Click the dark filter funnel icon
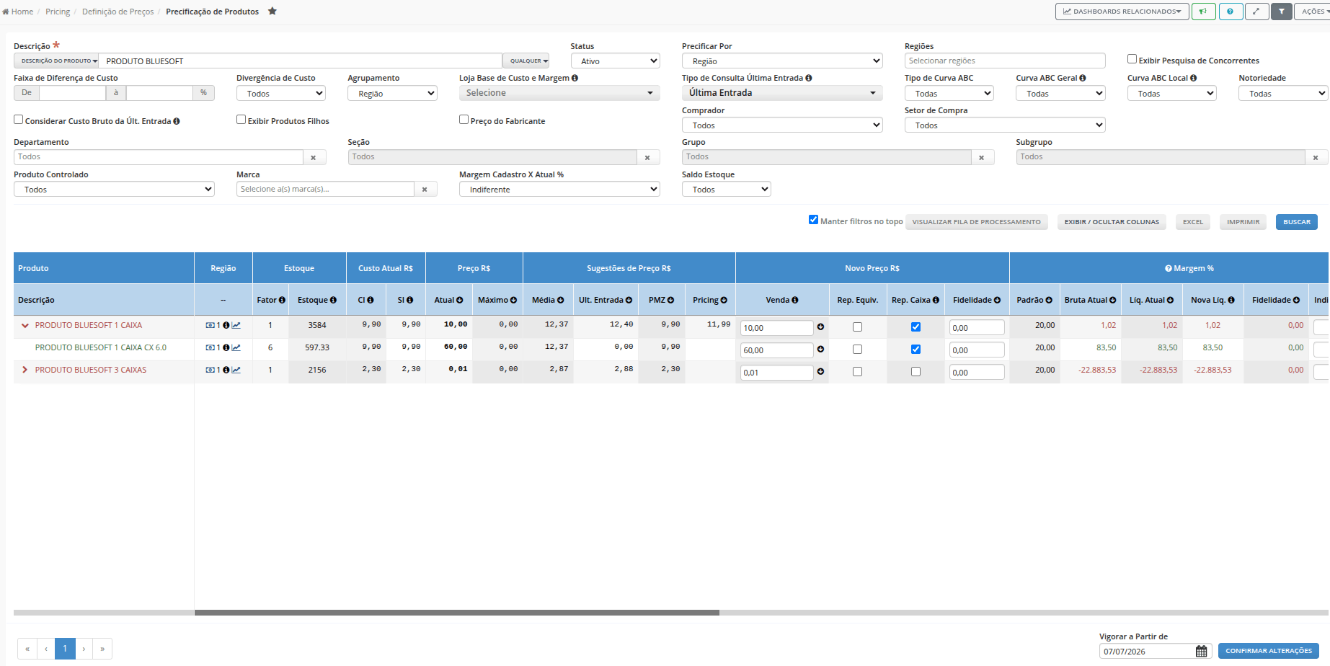 (x=1281, y=12)
